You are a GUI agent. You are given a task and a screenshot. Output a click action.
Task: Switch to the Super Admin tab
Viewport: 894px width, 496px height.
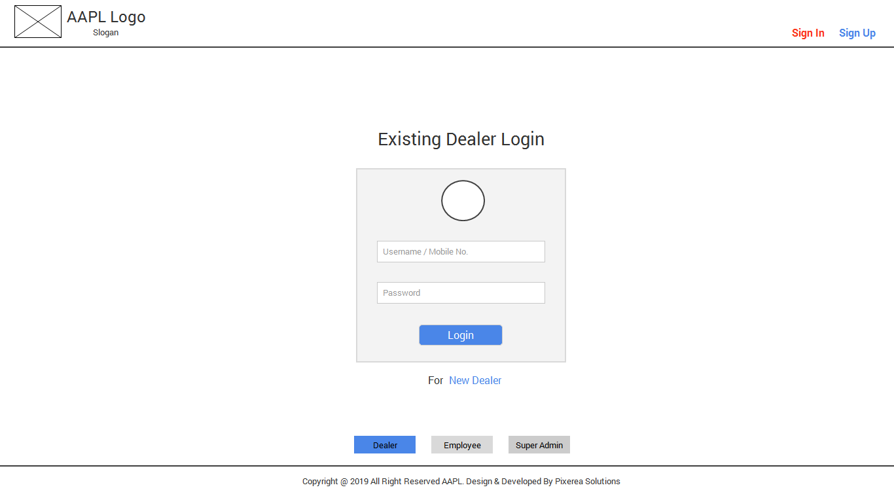tap(539, 445)
